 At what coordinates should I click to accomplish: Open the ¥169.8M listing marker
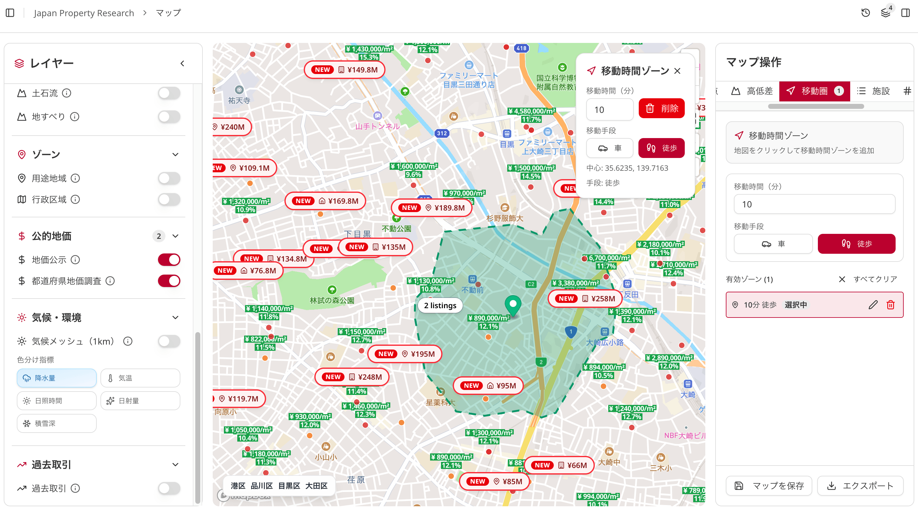[x=325, y=201]
